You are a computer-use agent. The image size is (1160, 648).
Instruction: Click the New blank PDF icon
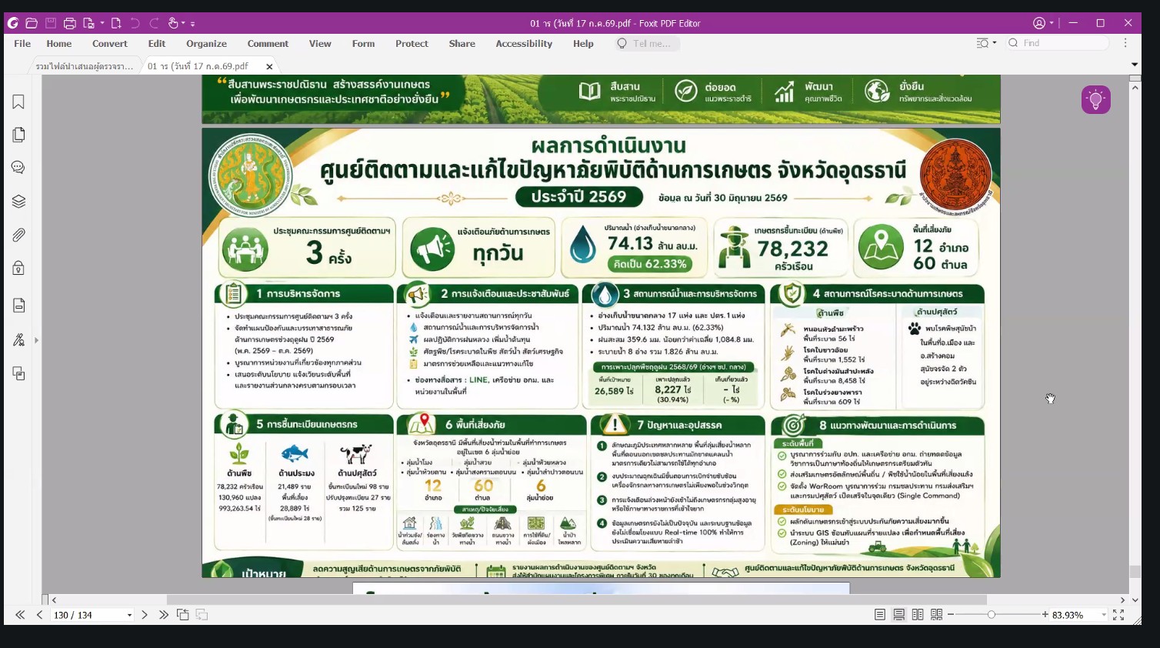[x=116, y=23]
